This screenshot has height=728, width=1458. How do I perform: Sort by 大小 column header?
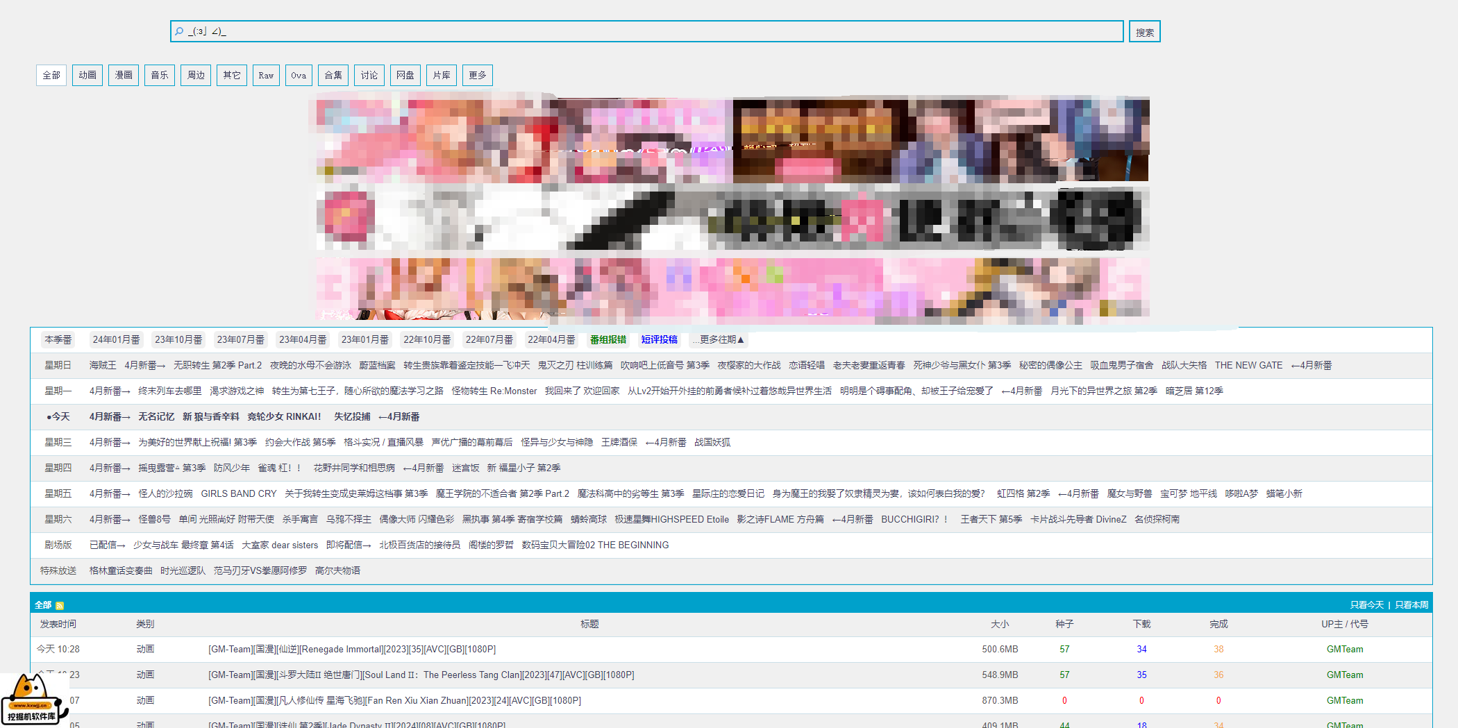click(999, 625)
